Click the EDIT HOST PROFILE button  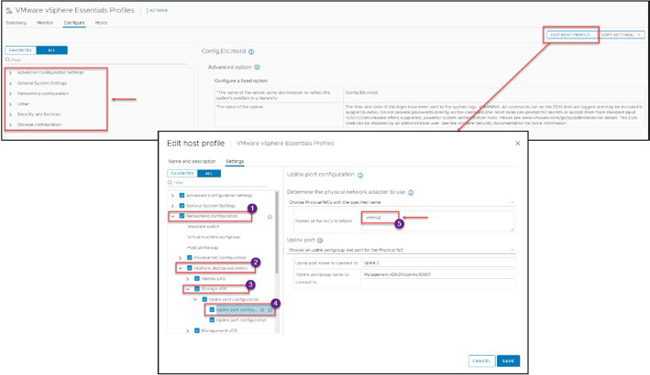tap(571, 35)
